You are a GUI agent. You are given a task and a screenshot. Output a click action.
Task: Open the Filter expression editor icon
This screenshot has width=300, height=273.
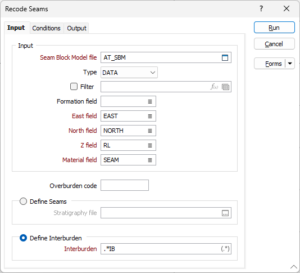pyautogui.click(x=214, y=87)
